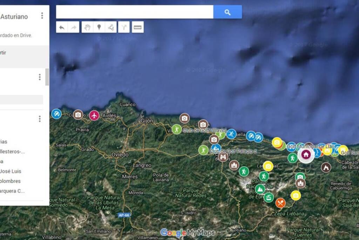
Task: Select the ruler measure distances tool
Action: (137, 27)
